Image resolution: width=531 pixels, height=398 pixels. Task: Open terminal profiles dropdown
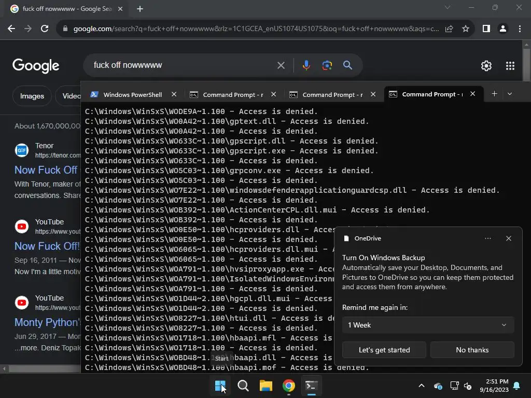[x=510, y=94]
